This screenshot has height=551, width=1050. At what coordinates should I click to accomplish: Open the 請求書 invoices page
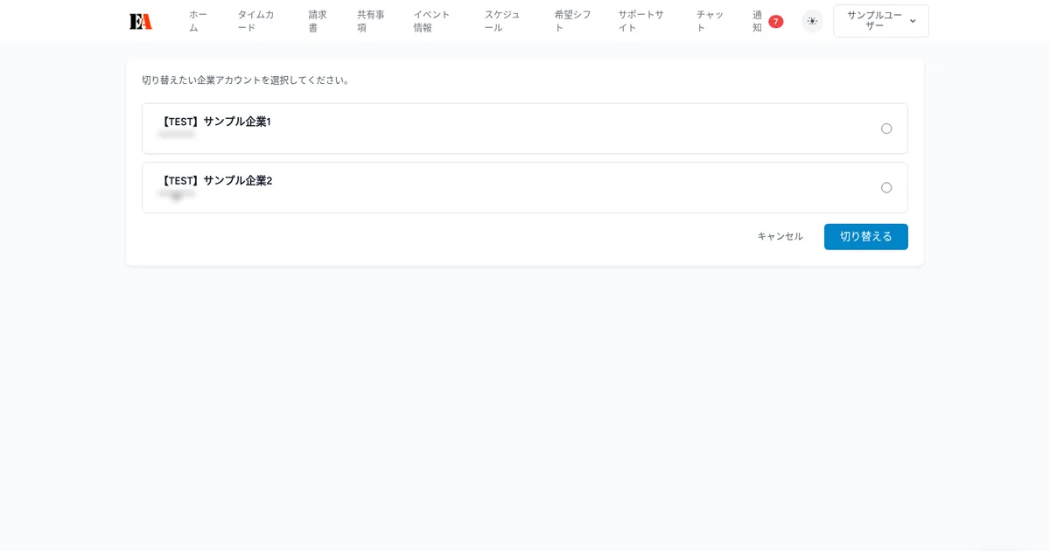click(x=317, y=21)
